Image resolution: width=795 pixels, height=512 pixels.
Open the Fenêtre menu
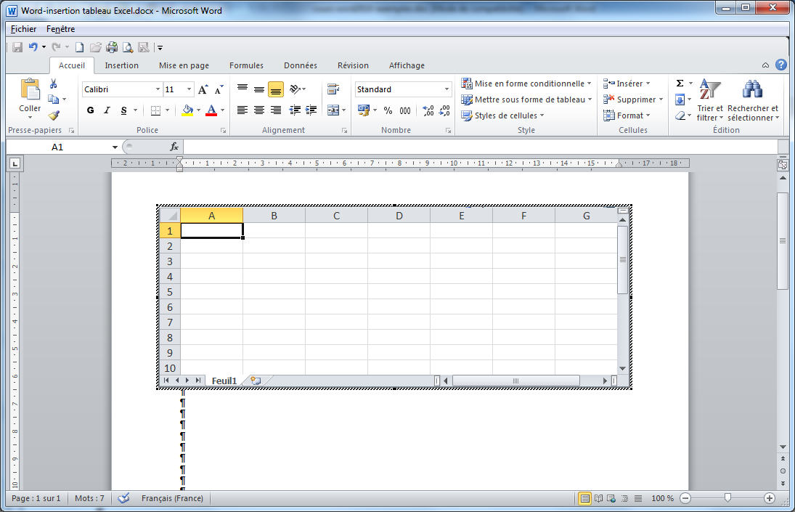click(61, 29)
